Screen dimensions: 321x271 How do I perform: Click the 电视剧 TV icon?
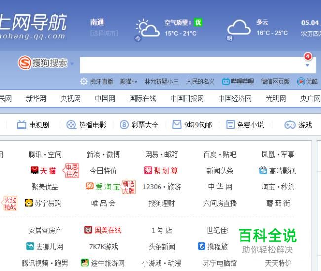[x=22, y=125]
